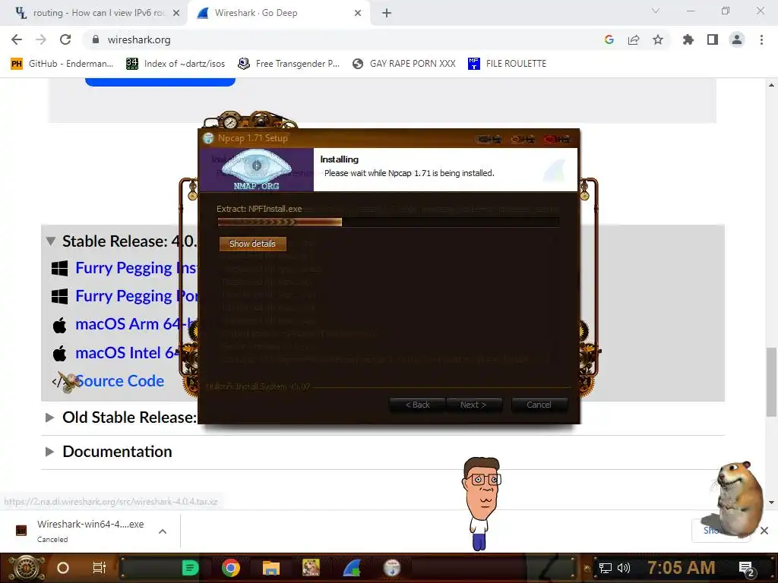
Task: Expand the Documentation section
Action: [x=49, y=451]
